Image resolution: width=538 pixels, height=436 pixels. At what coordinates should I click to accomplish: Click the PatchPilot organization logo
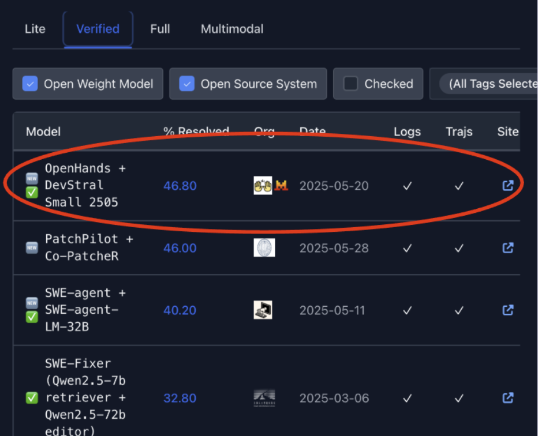[264, 248]
